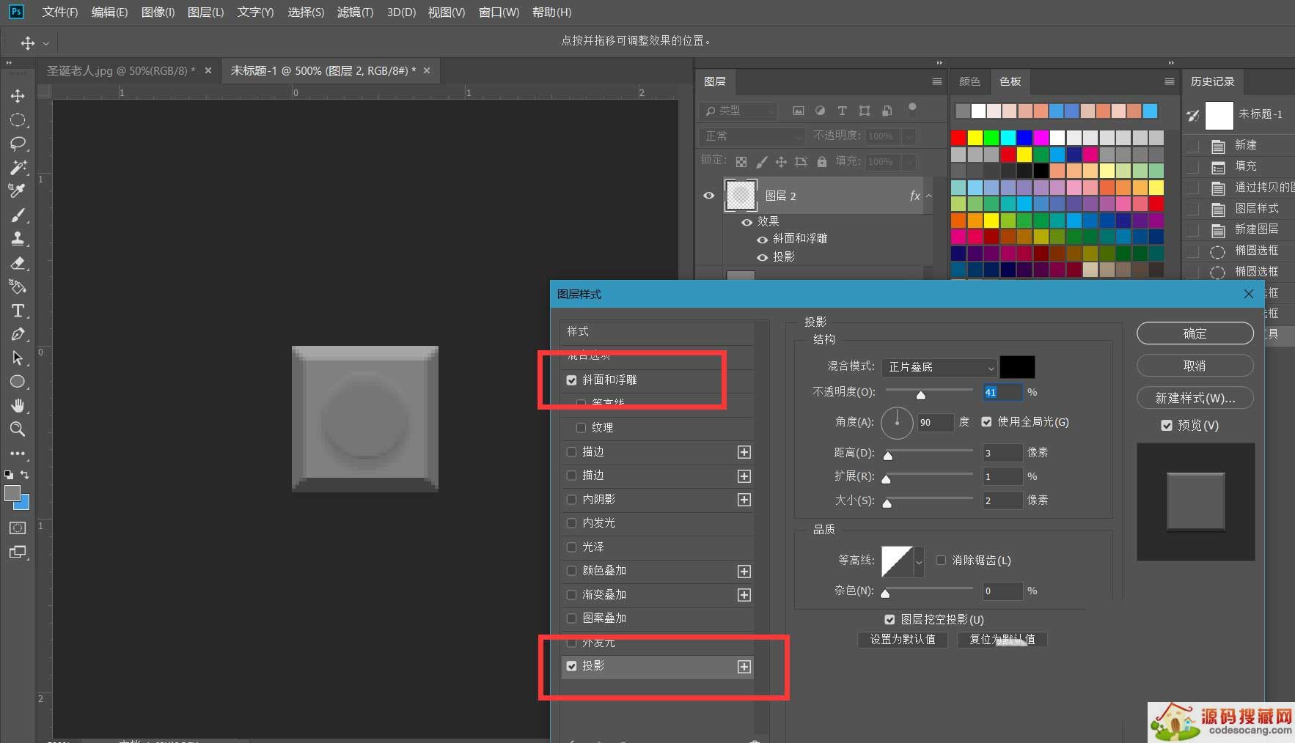1295x743 pixels.
Task: Click lock transparent pixels icon
Action: (x=741, y=161)
